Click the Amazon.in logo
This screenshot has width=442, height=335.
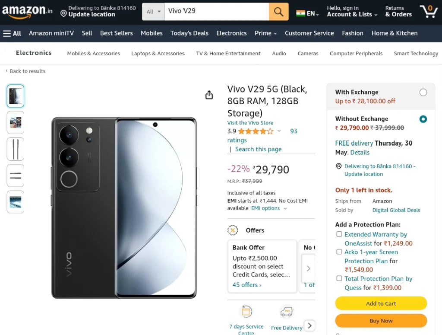coord(27,11)
